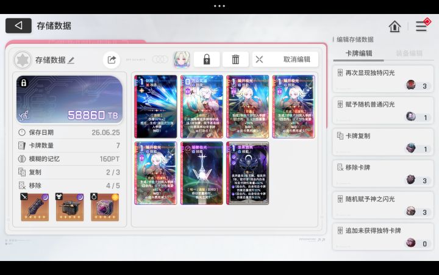Click 取消编辑 to cancel editing
The width and height of the screenshot is (439, 275).
pyautogui.click(x=285, y=59)
